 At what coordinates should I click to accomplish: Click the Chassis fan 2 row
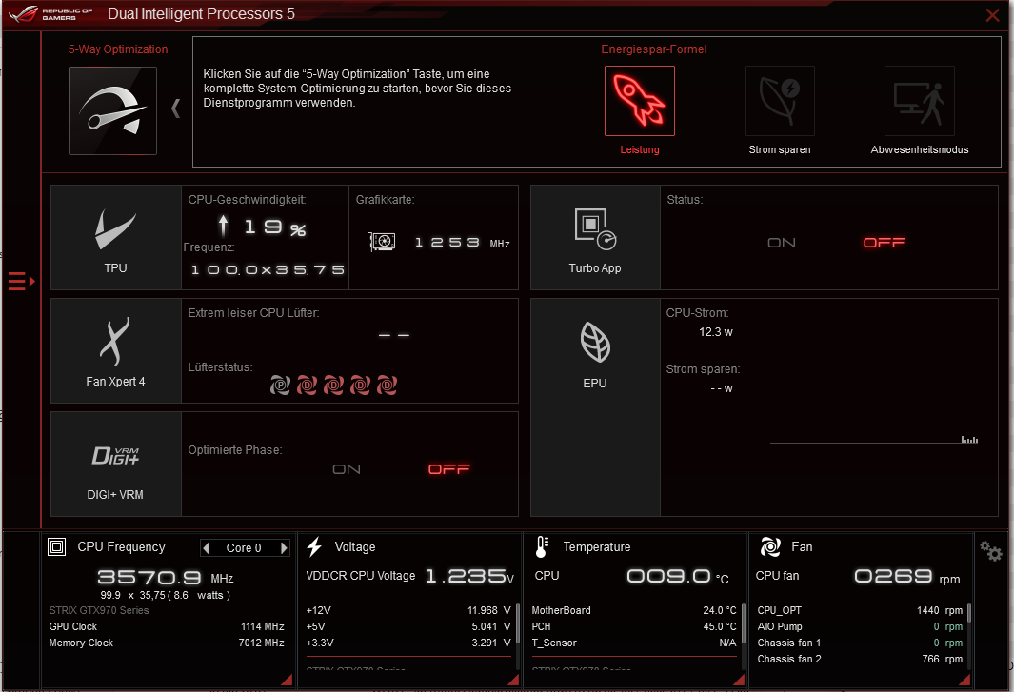pos(860,659)
